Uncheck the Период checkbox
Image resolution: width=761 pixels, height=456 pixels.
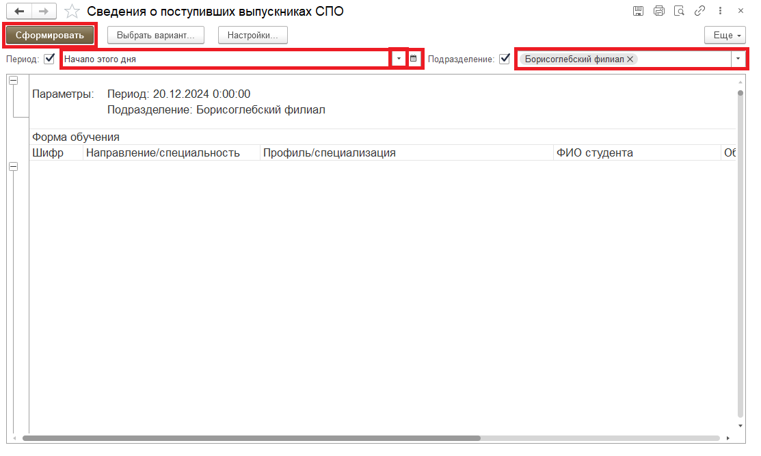point(49,59)
